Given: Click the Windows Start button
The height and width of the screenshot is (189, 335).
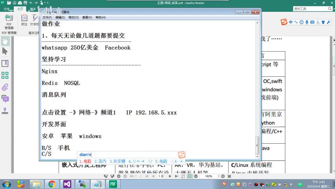Looking at the screenshot, I should [x=6, y=184].
